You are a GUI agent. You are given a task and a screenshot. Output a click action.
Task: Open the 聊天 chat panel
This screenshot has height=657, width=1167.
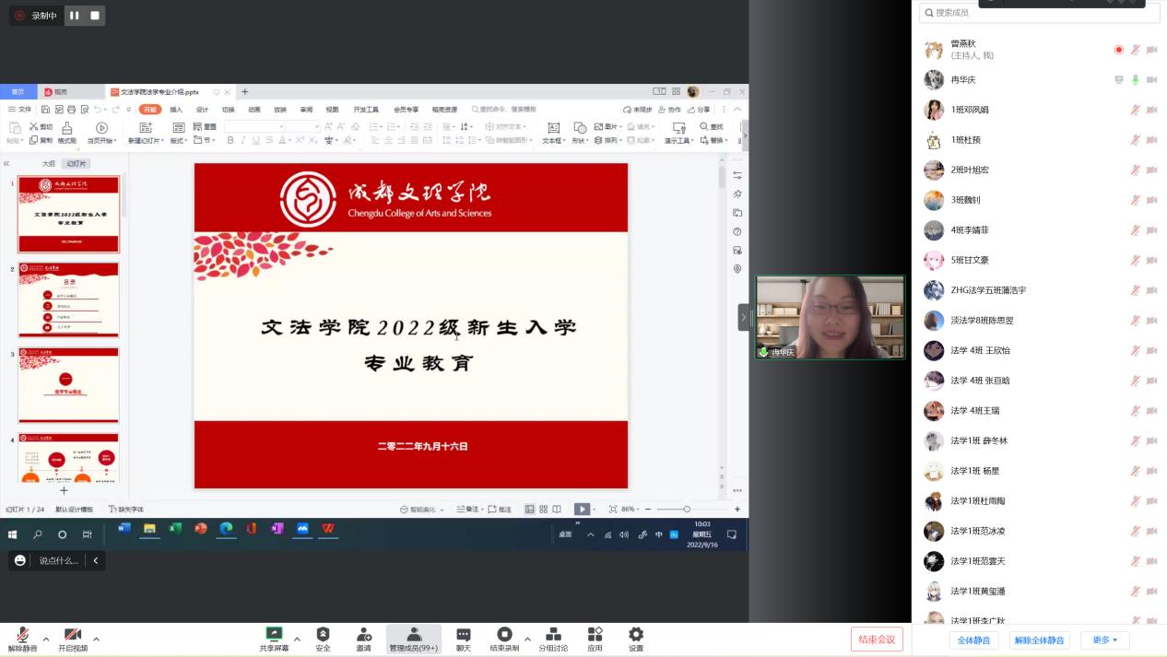pos(463,639)
